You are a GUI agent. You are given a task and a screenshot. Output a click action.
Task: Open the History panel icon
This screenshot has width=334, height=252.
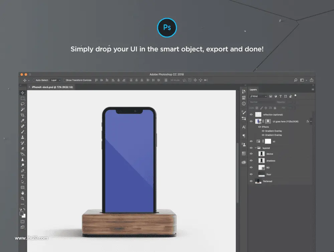(x=244, y=91)
